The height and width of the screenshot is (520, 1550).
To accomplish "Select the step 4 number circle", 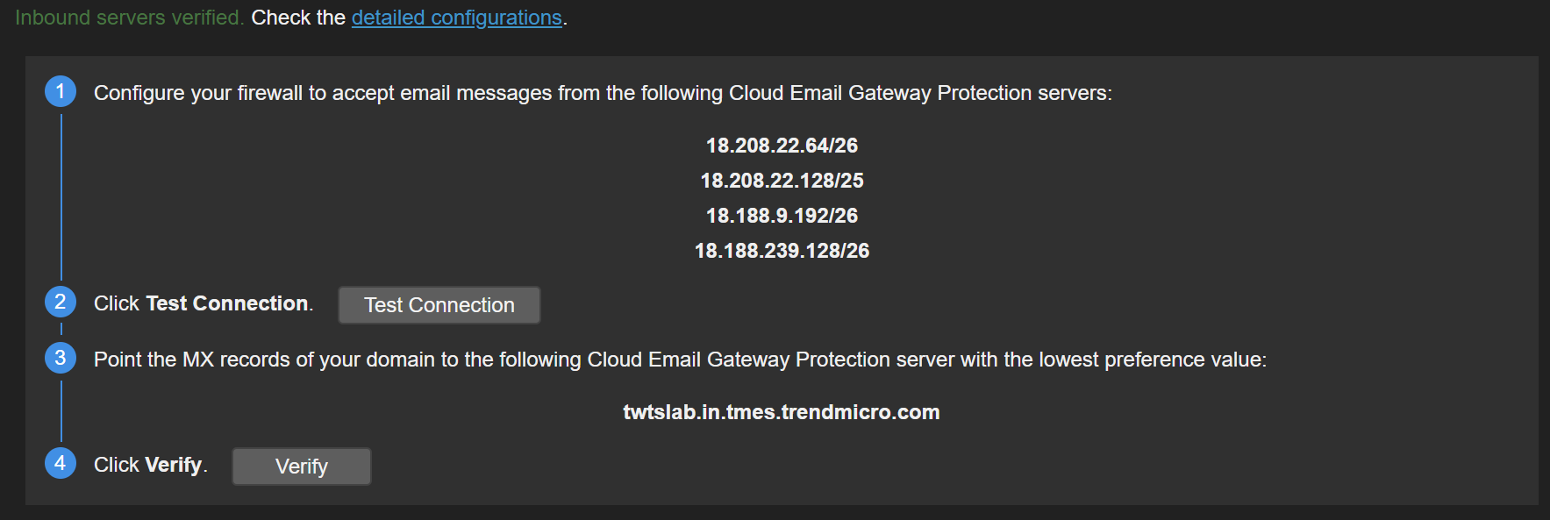I will click(x=61, y=463).
